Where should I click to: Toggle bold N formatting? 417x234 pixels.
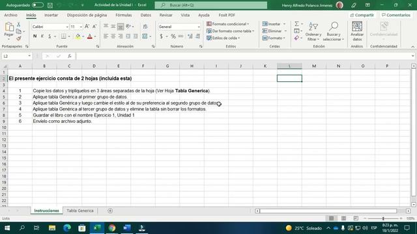tap(35, 36)
